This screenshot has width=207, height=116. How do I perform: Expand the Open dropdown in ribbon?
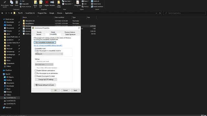tap(85, 1)
